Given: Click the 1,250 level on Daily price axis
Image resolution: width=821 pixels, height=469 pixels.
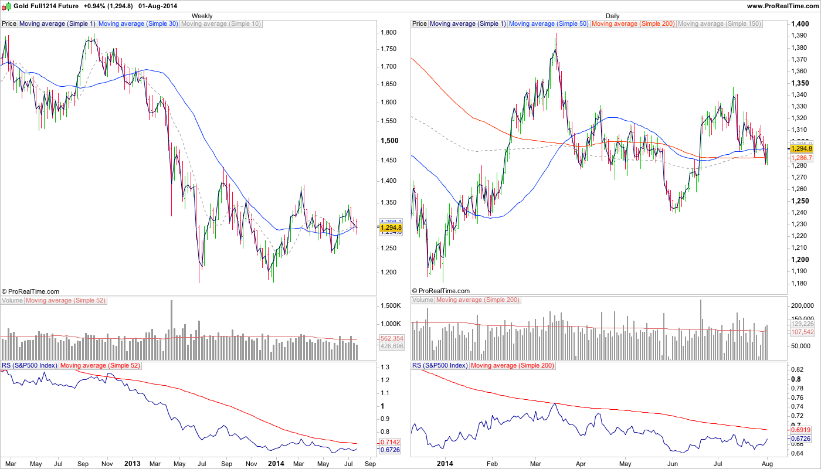Looking at the screenshot, I should (x=800, y=200).
